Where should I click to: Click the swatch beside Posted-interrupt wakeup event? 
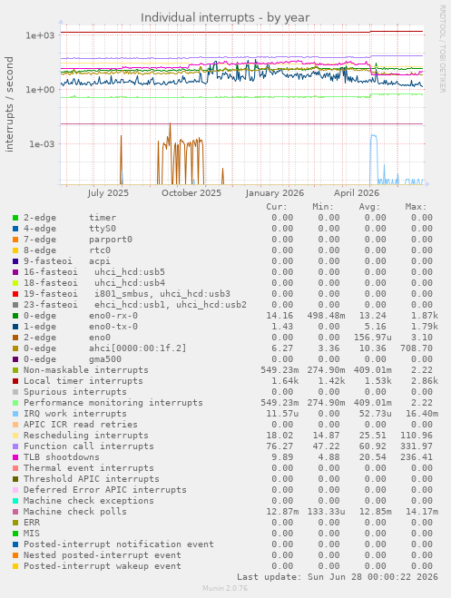[x=15, y=566]
